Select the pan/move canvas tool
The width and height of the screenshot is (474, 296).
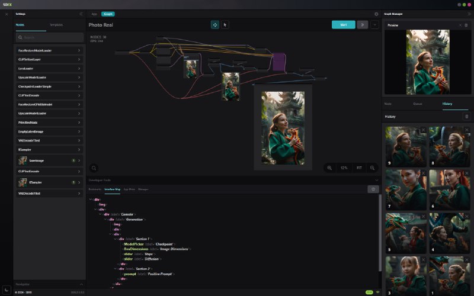click(x=214, y=25)
